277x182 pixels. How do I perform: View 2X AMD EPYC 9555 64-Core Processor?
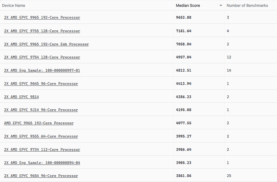pyautogui.click(x=41, y=136)
